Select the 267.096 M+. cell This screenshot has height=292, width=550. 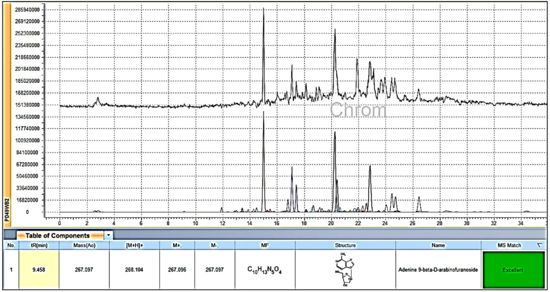pyautogui.click(x=177, y=270)
